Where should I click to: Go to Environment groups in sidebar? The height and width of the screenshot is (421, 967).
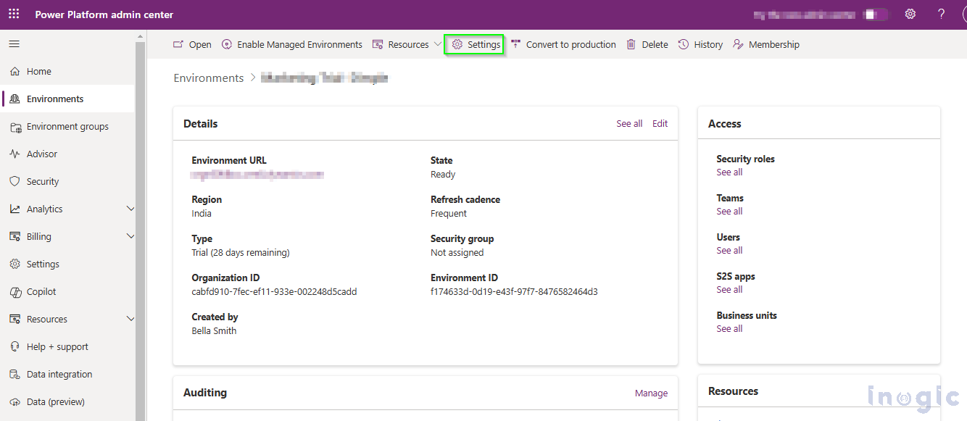coord(67,127)
